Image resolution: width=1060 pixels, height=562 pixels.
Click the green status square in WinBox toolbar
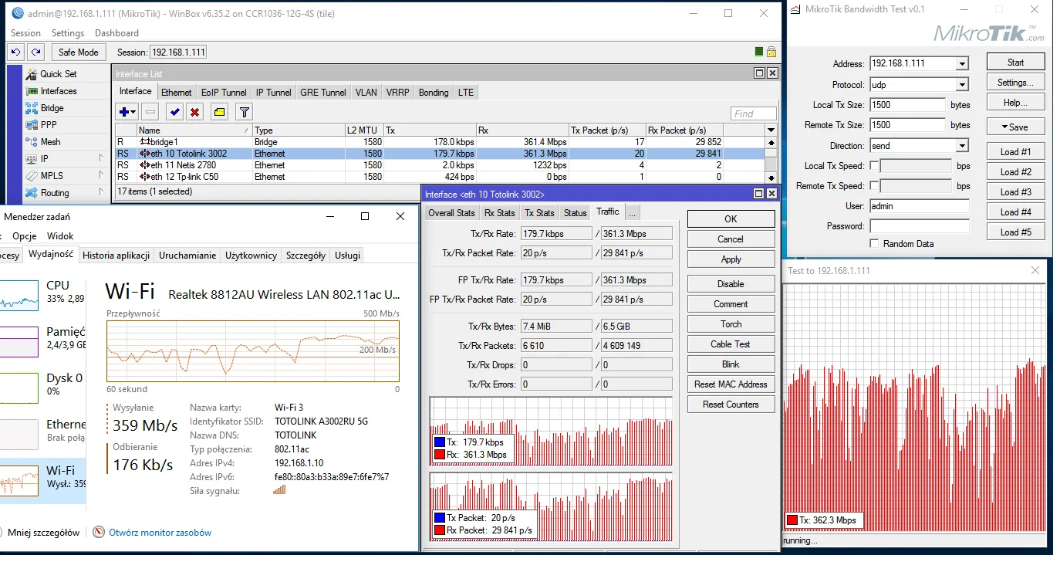pyautogui.click(x=759, y=52)
